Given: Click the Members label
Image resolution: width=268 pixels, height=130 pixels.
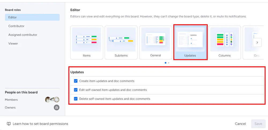Looking at the screenshot, I should click(x=11, y=100).
